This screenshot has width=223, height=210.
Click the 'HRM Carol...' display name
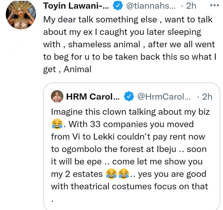pos(93,97)
